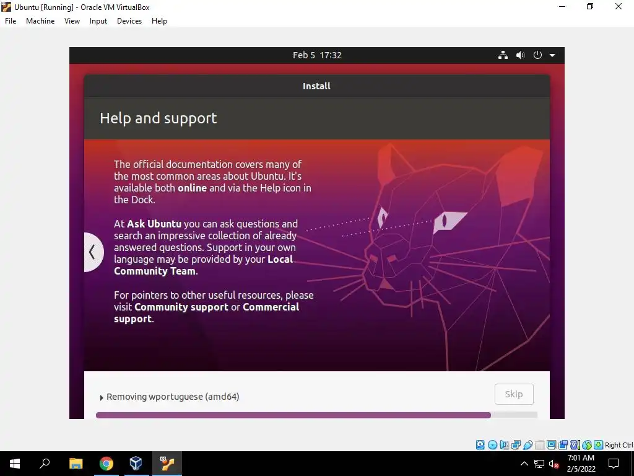Click the muted speaker tray icon
634x476 pixels.
coord(554,464)
